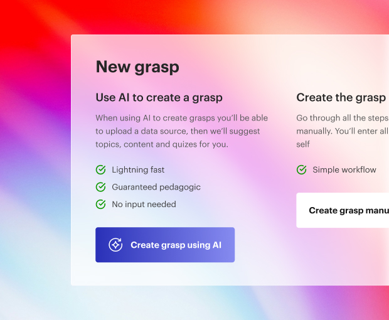Select the Use AI to create a grasp heading
389x320 pixels.
tap(159, 98)
